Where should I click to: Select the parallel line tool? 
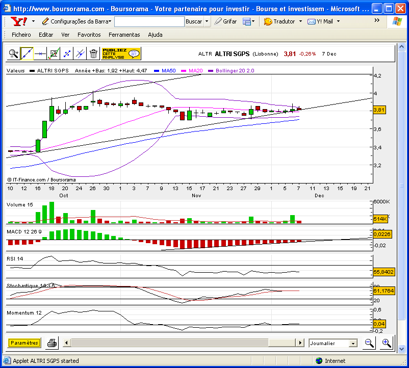80,54
